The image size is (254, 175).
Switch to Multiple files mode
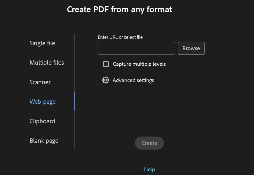[47, 63]
